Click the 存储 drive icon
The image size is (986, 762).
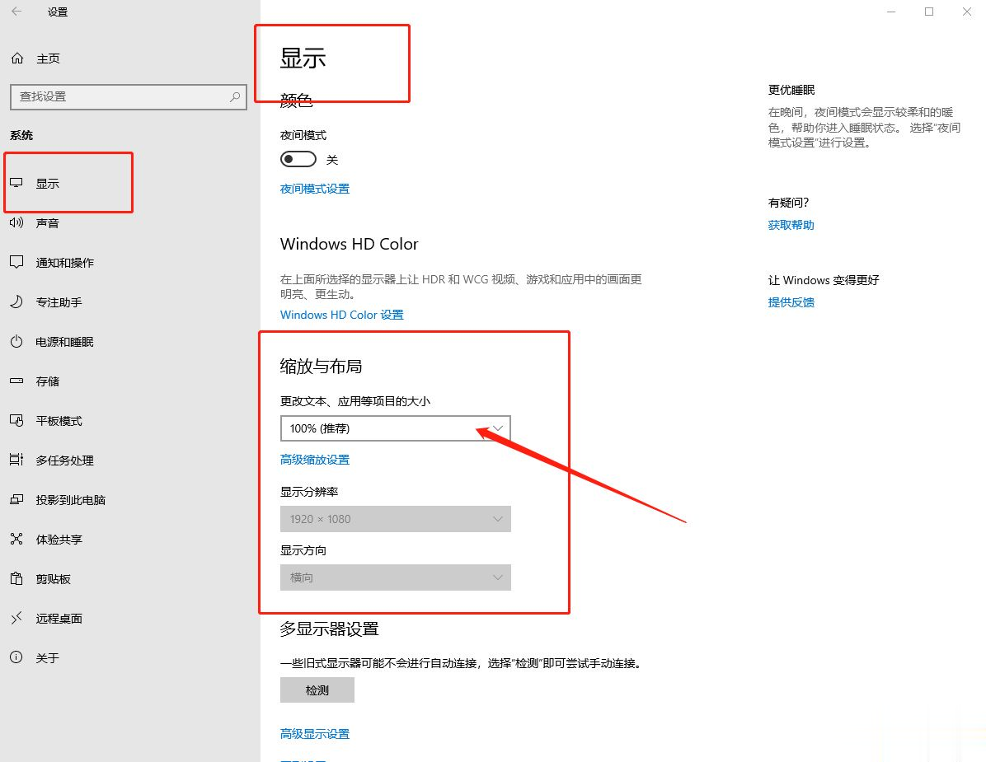(x=16, y=381)
